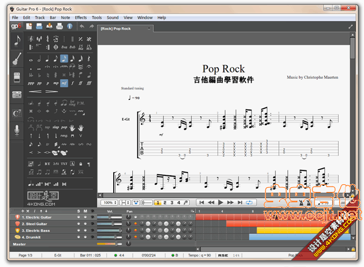The image size is (364, 267).
Task: Open the Effects menu
Action: coord(81,17)
